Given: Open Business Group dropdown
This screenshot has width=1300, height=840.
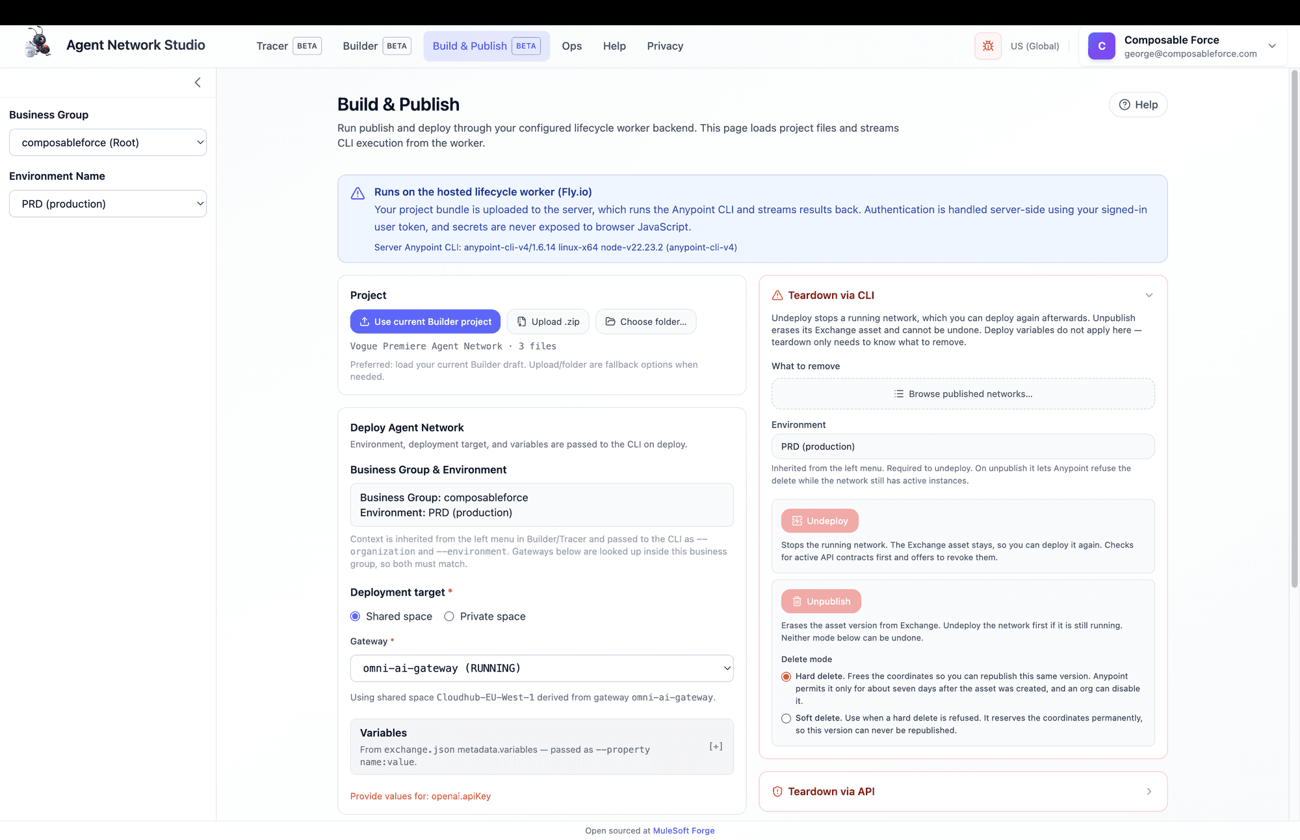Looking at the screenshot, I should [x=108, y=142].
